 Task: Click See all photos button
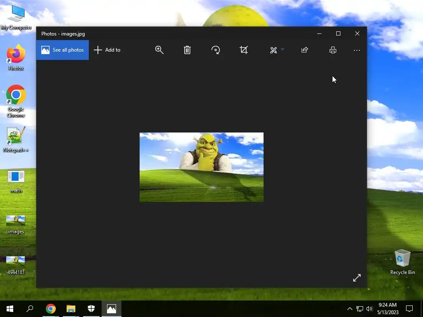point(62,50)
